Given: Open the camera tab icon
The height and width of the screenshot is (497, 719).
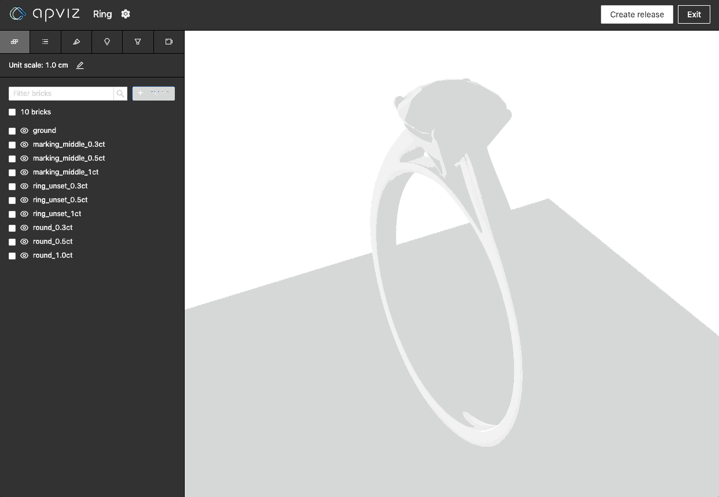Looking at the screenshot, I should click(169, 42).
